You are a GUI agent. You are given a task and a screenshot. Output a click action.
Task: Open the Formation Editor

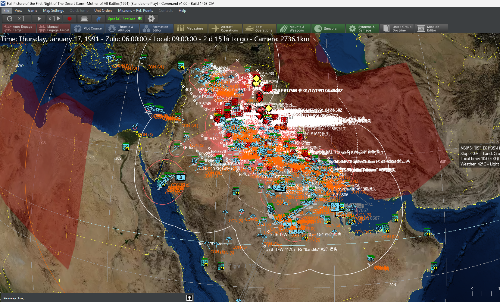157,29
